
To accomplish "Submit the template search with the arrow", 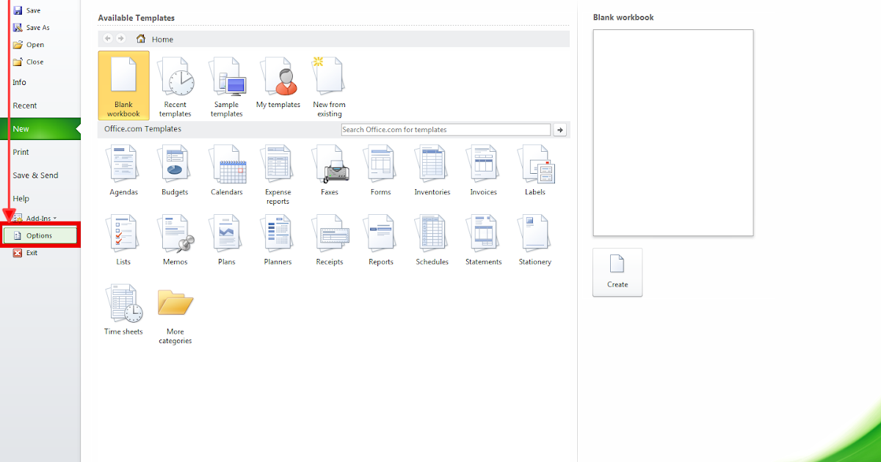I will 559,129.
